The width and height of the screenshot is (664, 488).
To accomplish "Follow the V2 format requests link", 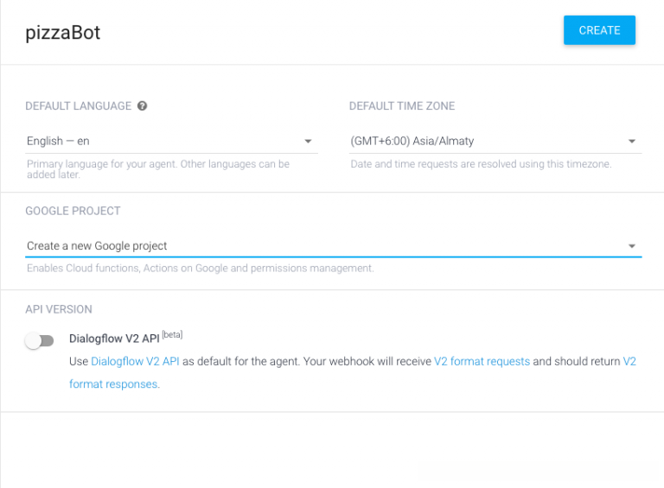I will coord(482,362).
